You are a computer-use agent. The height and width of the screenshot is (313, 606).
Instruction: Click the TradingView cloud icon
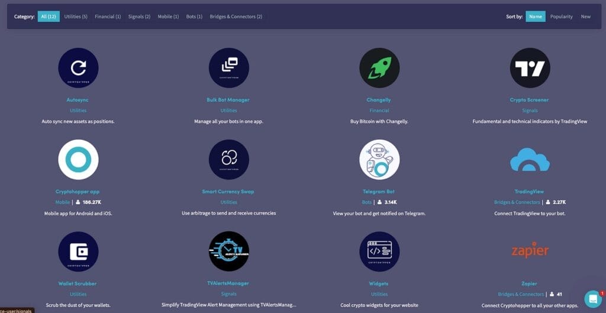(x=530, y=159)
